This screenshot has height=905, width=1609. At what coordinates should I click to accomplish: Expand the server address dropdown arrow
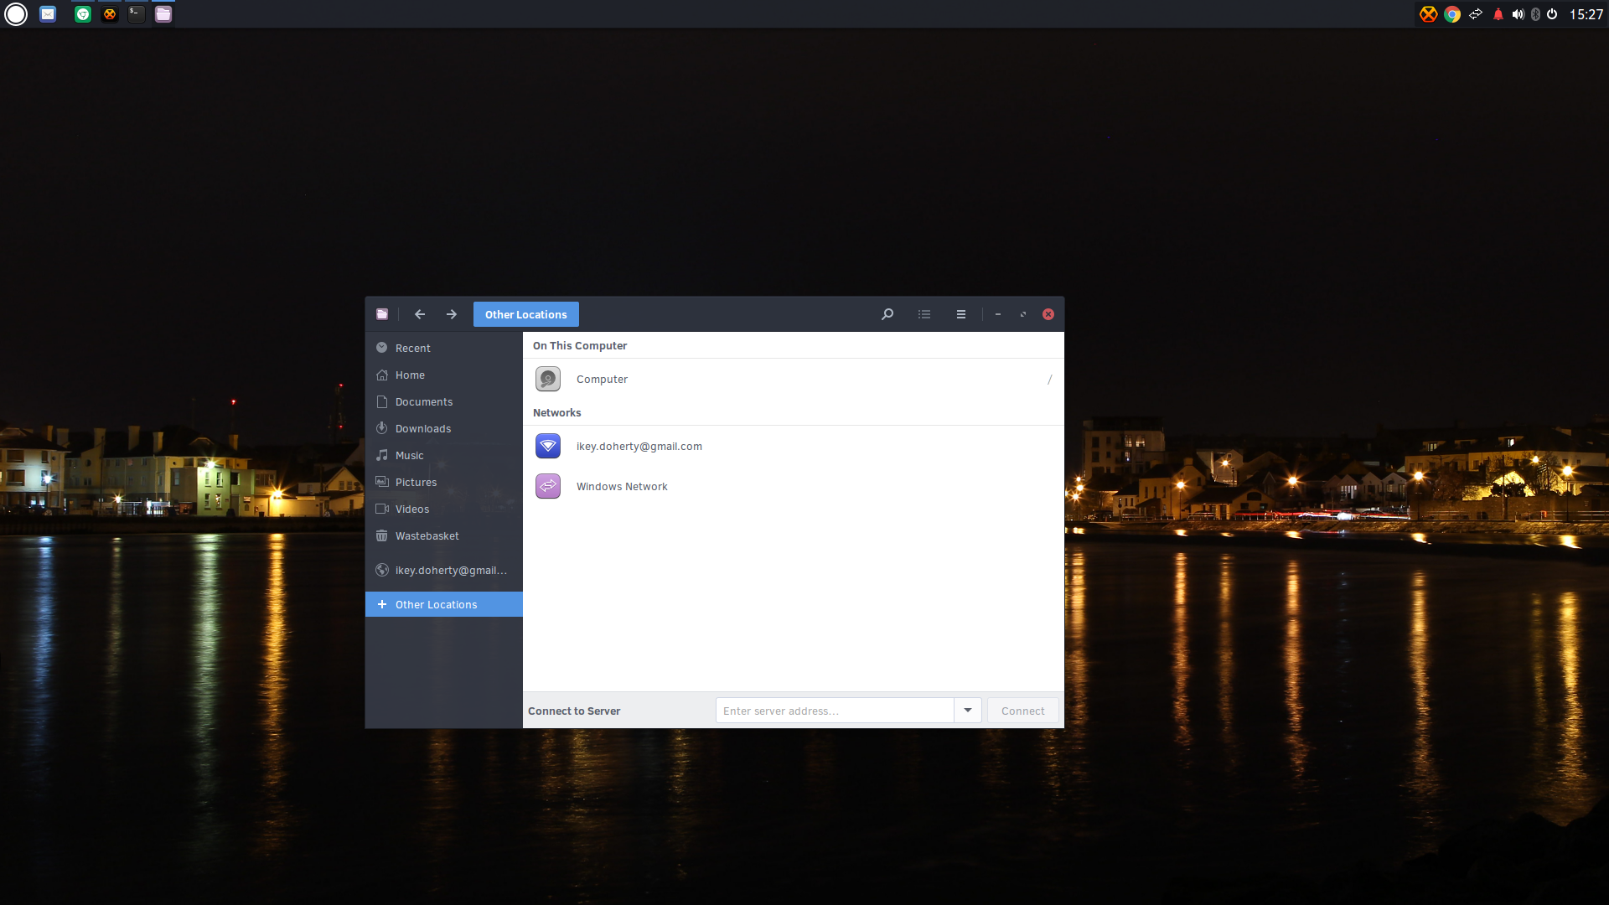(x=968, y=711)
